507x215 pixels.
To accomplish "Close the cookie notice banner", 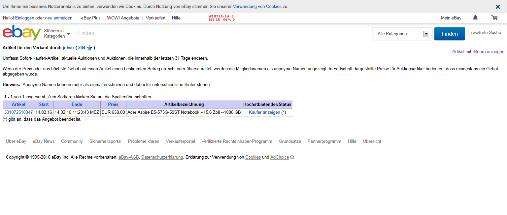I will (498, 7).
